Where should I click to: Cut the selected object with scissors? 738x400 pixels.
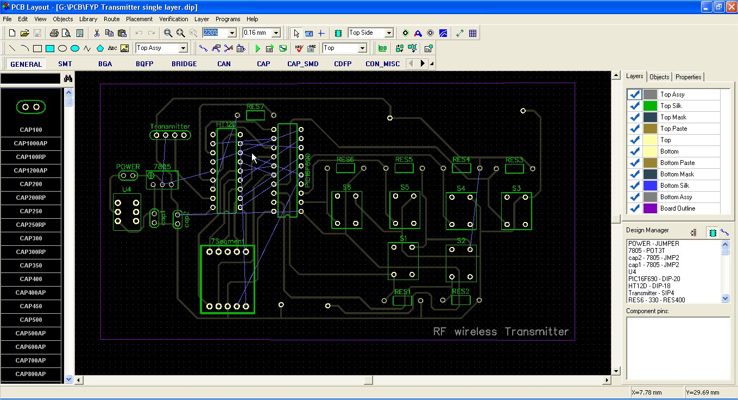96,33
